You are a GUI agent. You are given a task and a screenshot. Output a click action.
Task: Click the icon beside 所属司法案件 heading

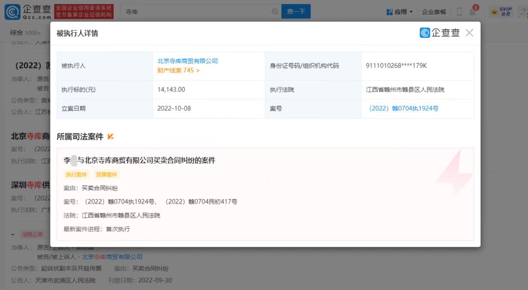(x=110, y=136)
